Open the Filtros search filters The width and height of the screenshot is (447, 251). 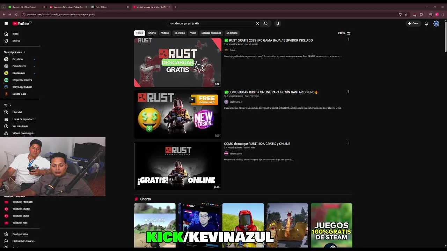(x=344, y=33)
